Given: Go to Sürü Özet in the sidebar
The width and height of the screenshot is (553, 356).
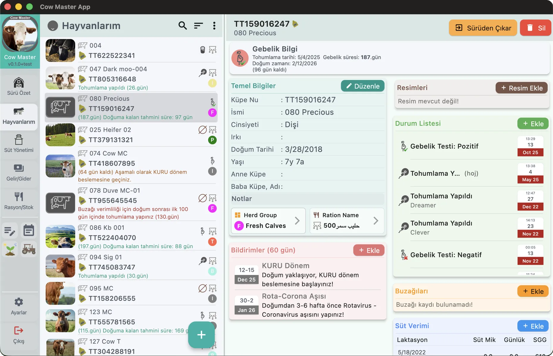Looking at the screenshot, I should click(x=19, y=87).
